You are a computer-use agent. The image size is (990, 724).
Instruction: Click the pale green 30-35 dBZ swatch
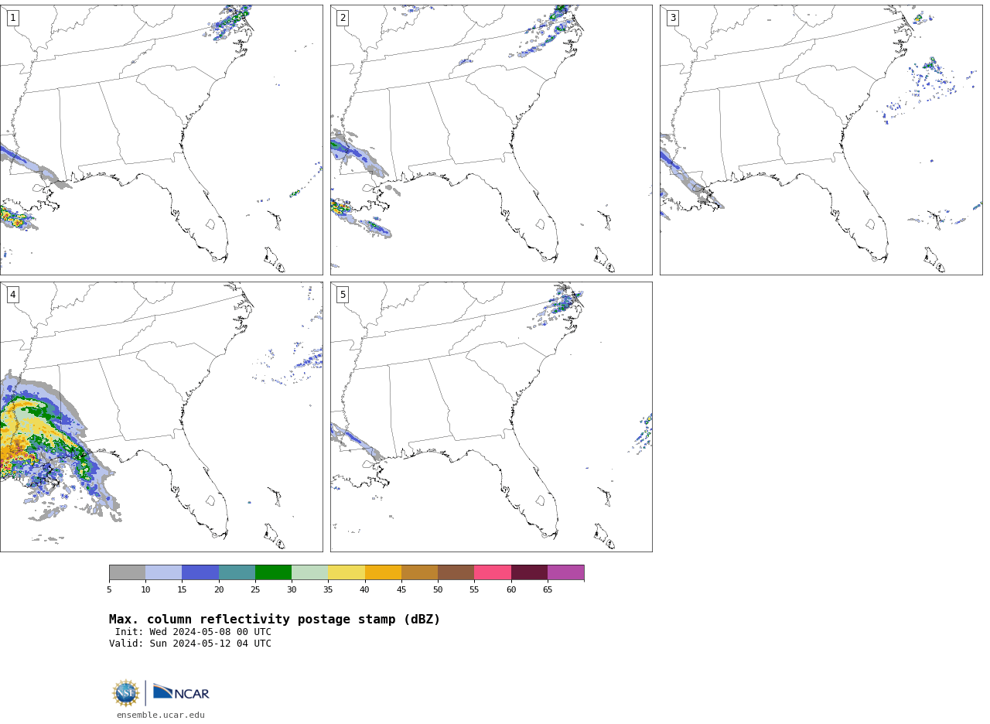click(x=310, y=572)
